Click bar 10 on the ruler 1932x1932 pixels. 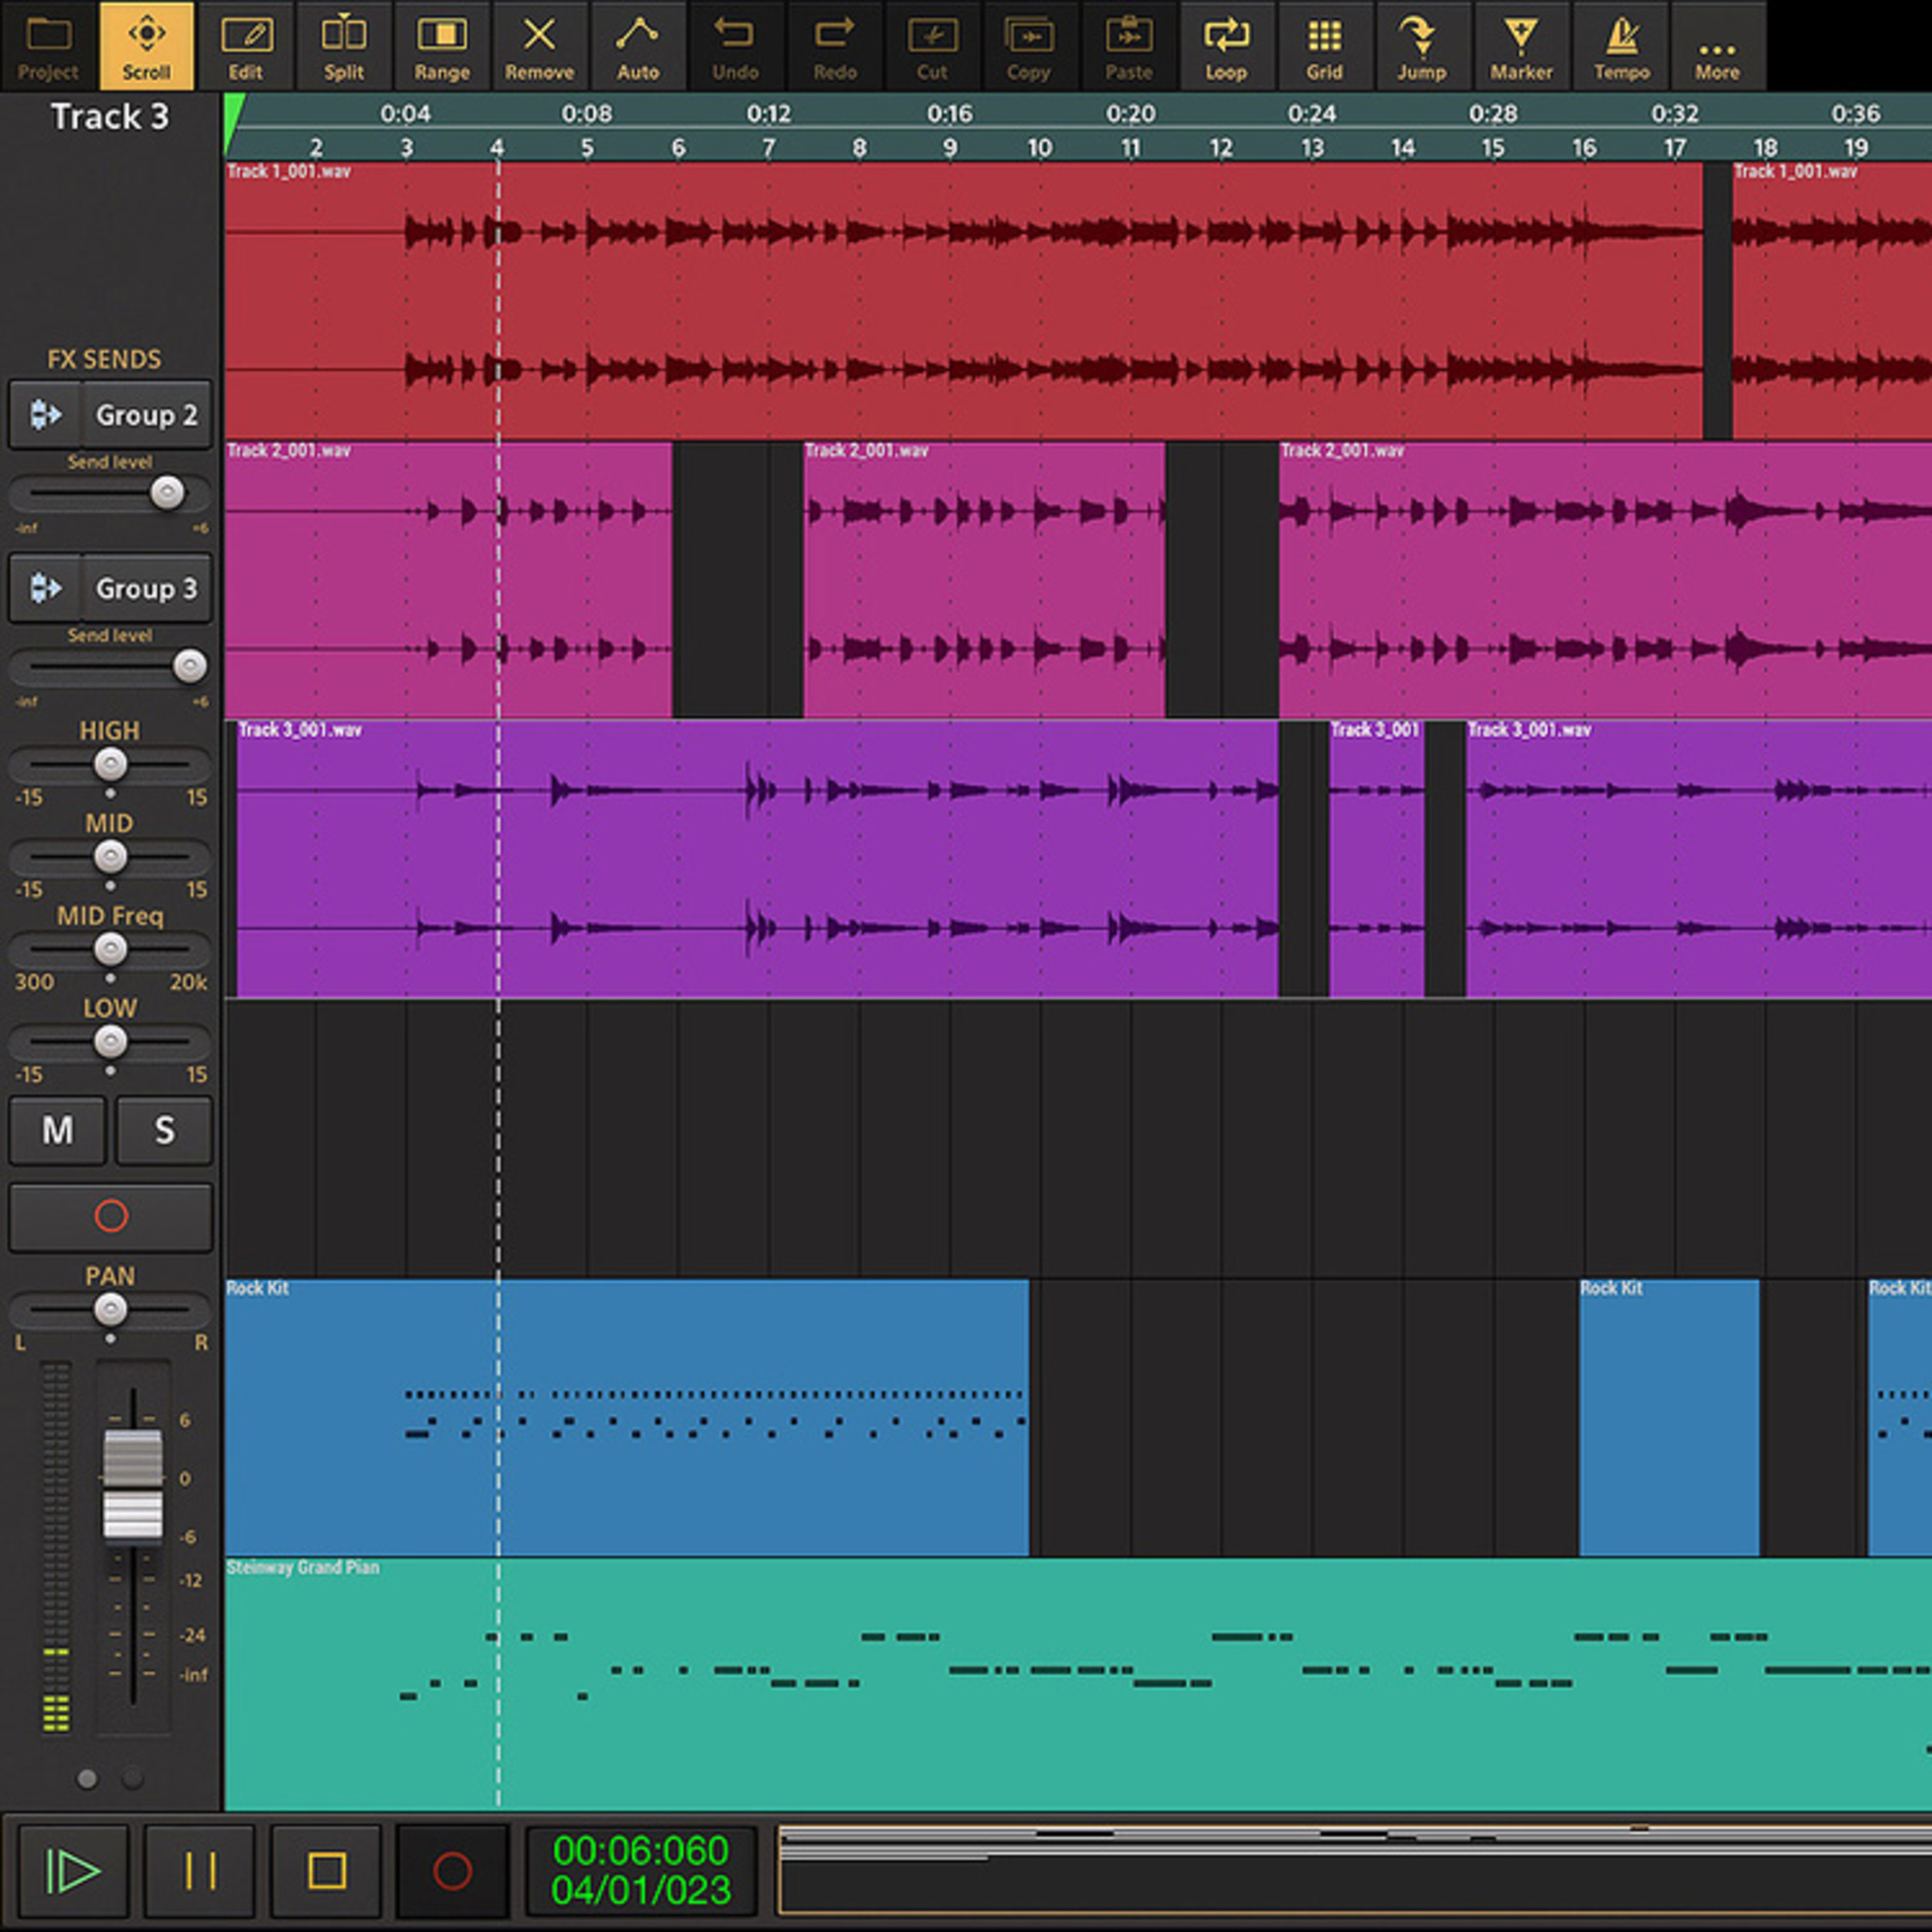(1039, 148)
